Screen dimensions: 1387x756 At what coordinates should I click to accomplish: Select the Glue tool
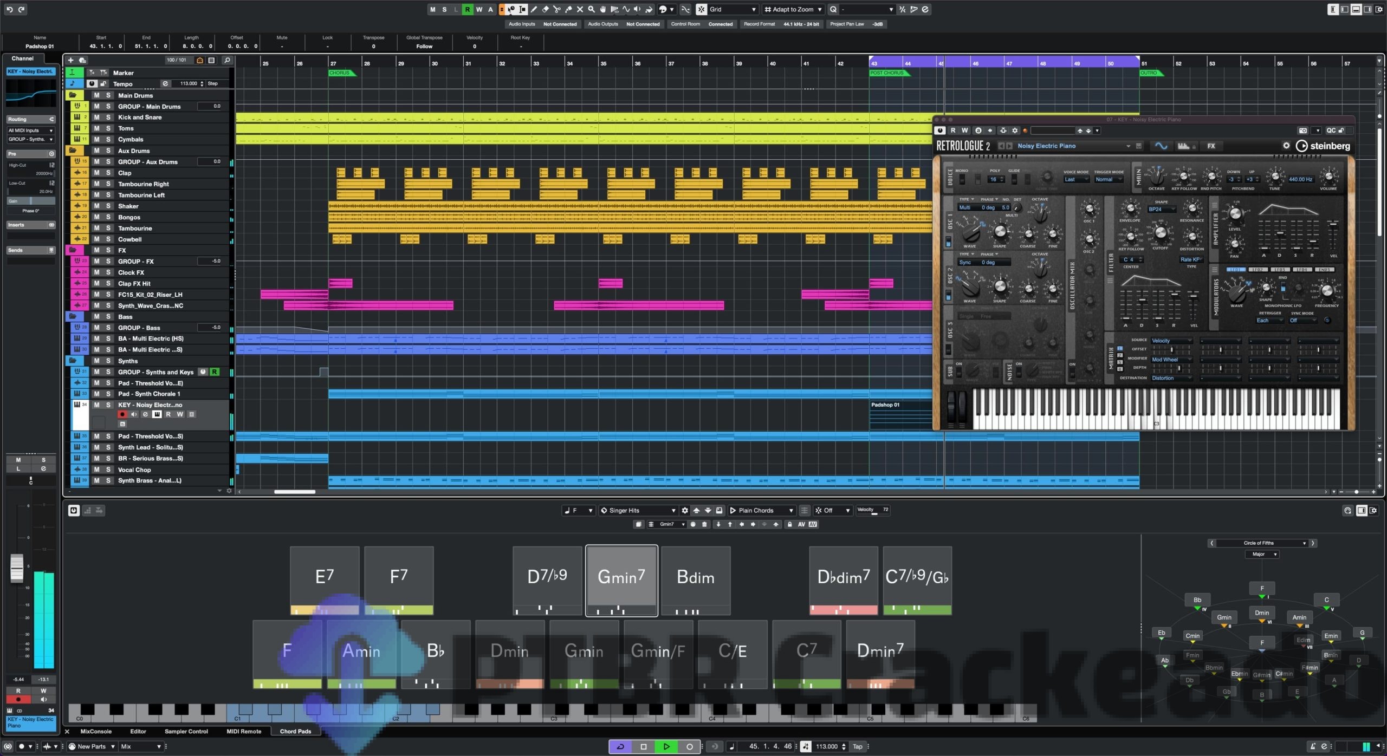pyautogui.click(x=568, y=9)
